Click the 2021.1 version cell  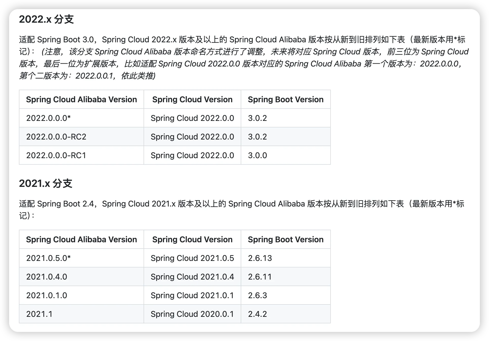(39, 314)
